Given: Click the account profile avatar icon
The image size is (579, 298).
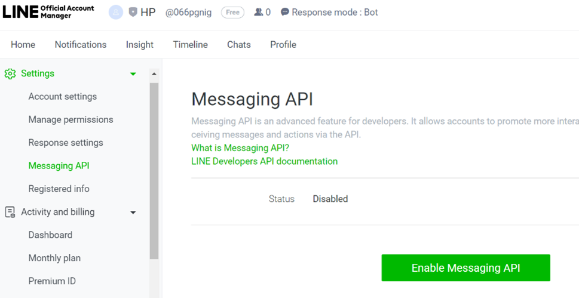Looking at the screenshot, I should [x=115, y=12].
